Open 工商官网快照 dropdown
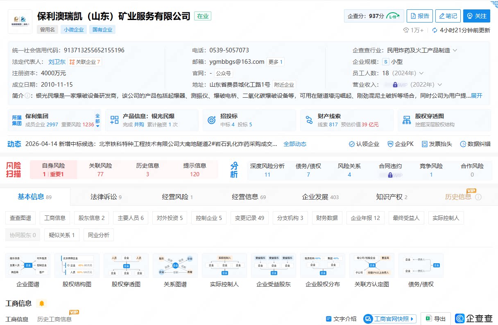The height and width of the screenshot is (325, 498). tap(390, 319)
